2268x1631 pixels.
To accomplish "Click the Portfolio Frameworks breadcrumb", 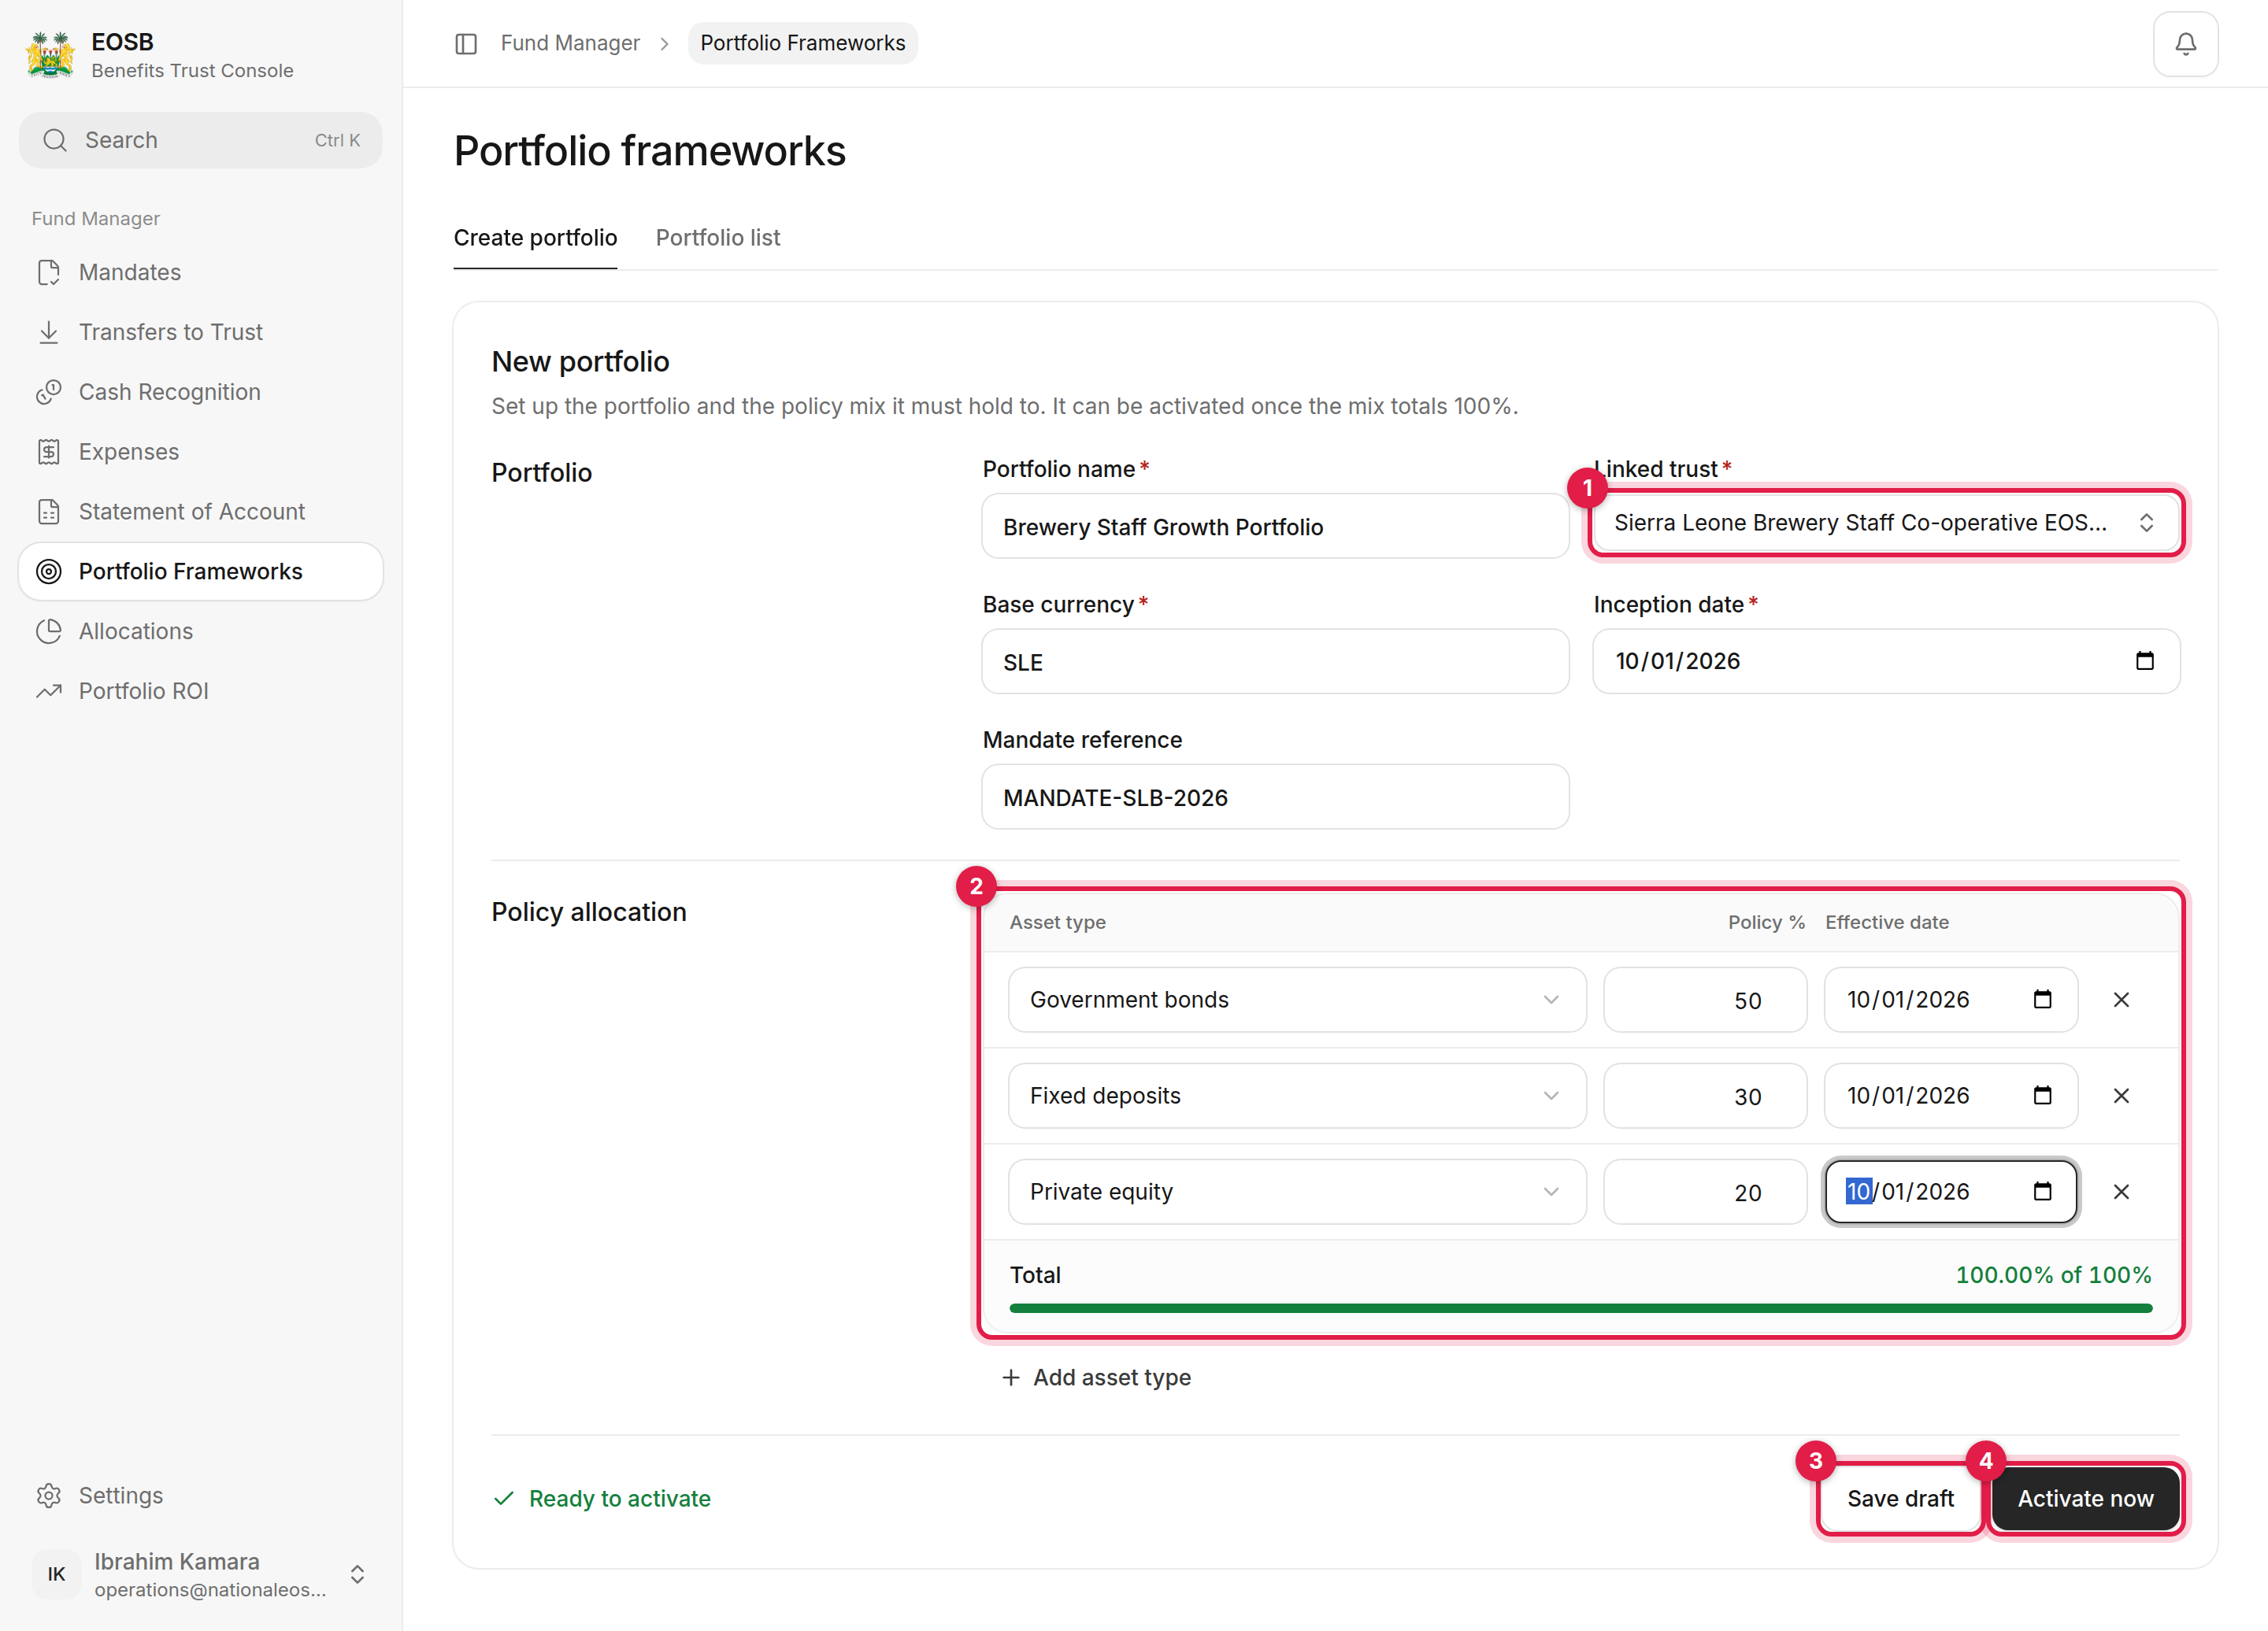I will click(802, 43).
